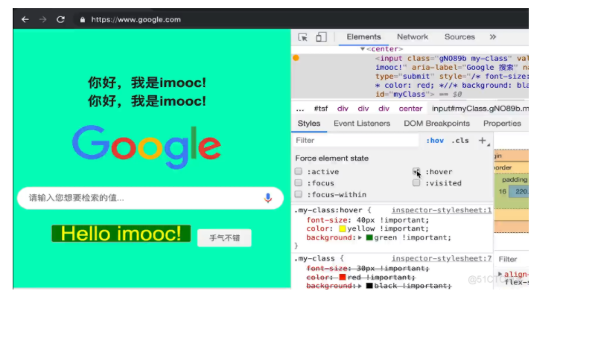Viewport: 595px width, 352px height.
Task: Uncheck the :hover state checkbox
Action: point(416,171)
